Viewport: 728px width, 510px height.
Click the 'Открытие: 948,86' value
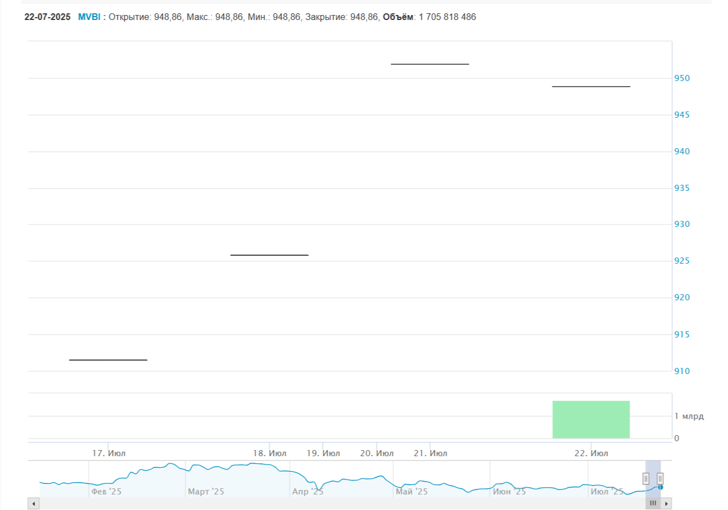click(145, 17)
